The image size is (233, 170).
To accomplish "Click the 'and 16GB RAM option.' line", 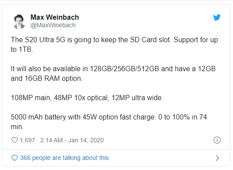I will [x=46, y=78].
